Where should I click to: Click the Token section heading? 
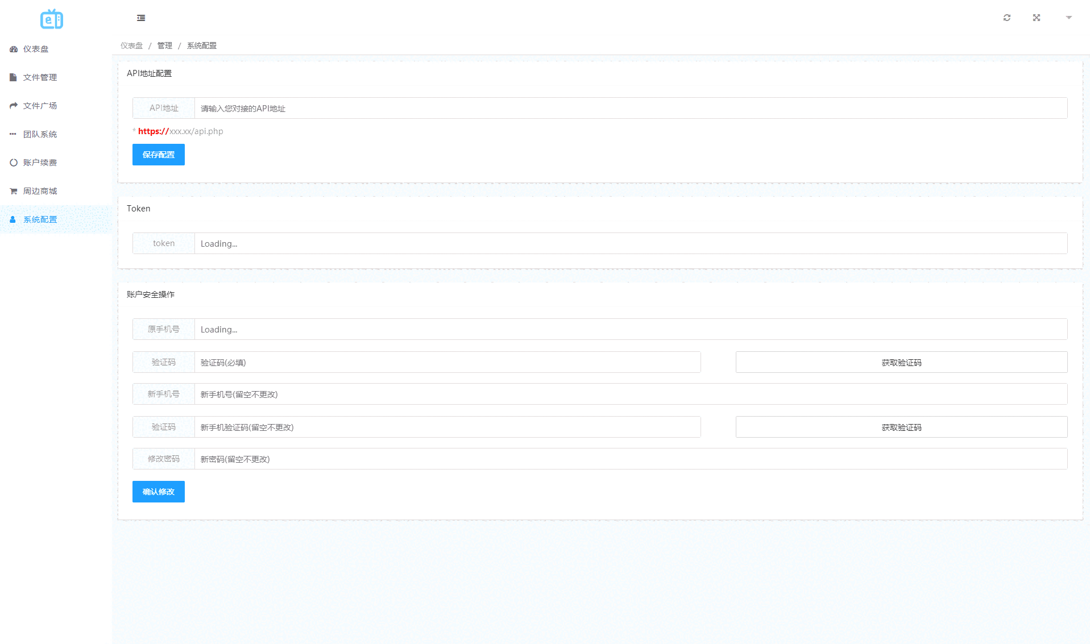[139, 209]
